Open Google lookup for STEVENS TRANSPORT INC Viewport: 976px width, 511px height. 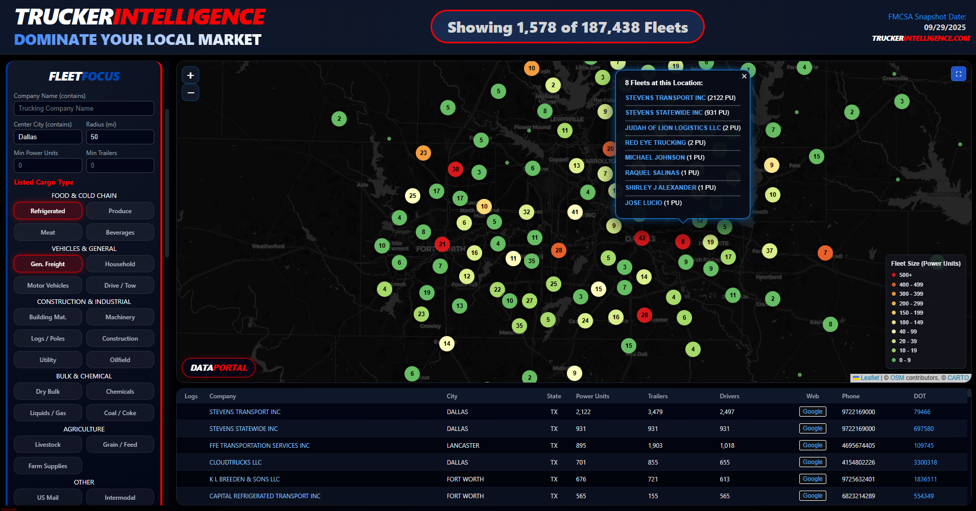point(812,412)
